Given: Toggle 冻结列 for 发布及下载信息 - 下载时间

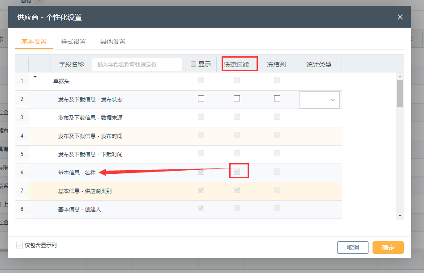Looking at the screenshot, I should tap(277, 153).
